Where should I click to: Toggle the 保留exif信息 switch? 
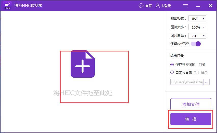coord(196,44)
